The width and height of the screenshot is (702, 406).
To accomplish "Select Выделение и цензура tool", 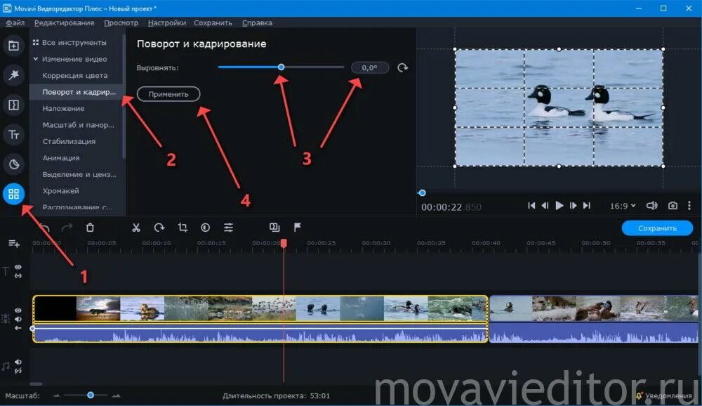I will tap(79, 174).
